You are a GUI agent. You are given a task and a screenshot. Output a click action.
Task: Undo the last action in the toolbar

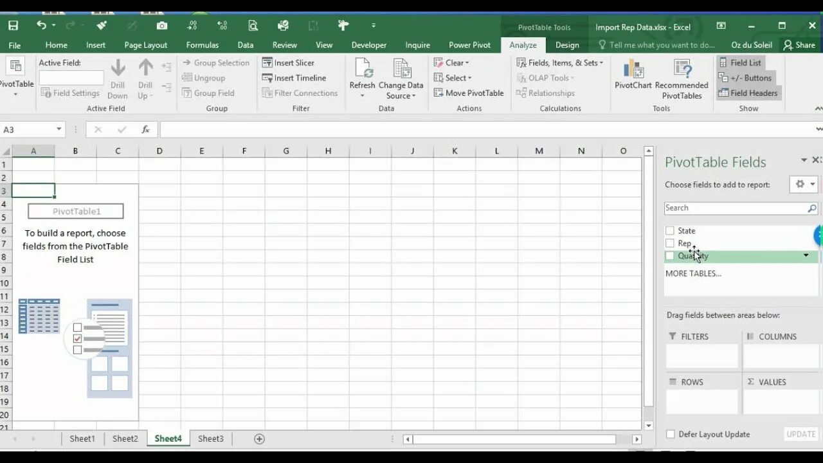pos(42,26)
